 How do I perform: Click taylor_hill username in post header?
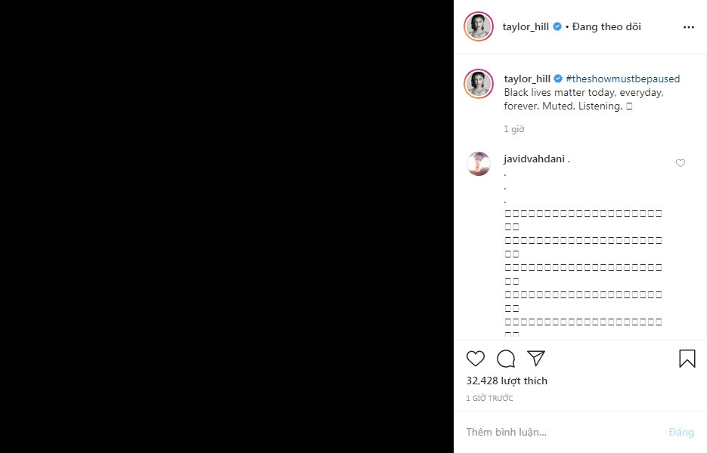click(x=526, y=27)
